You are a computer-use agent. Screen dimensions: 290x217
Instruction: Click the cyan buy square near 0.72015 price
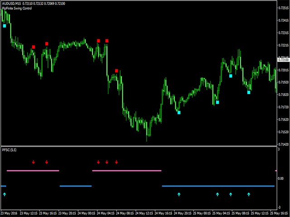tap(231, 76)
